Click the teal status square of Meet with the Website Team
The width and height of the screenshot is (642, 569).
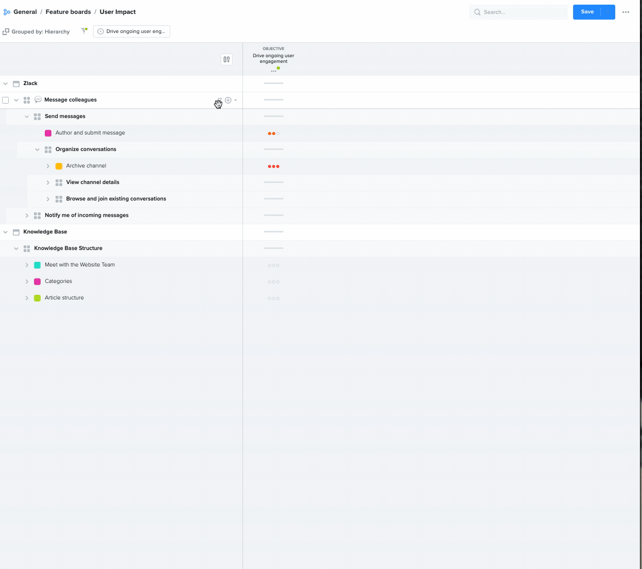pos(37,265)
